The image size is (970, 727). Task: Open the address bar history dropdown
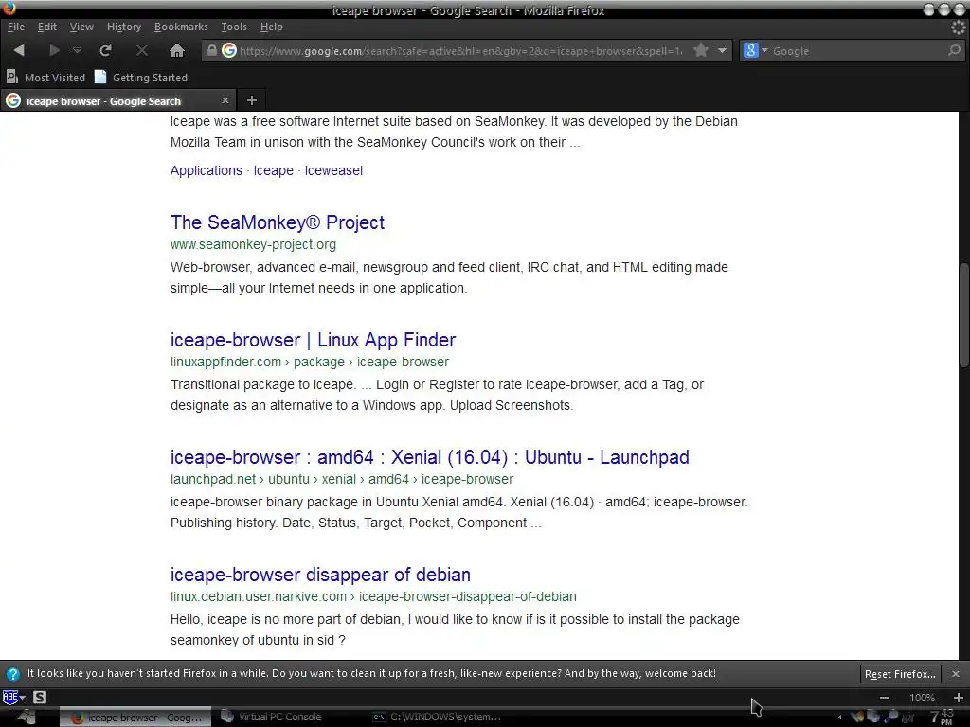[722, 51]
